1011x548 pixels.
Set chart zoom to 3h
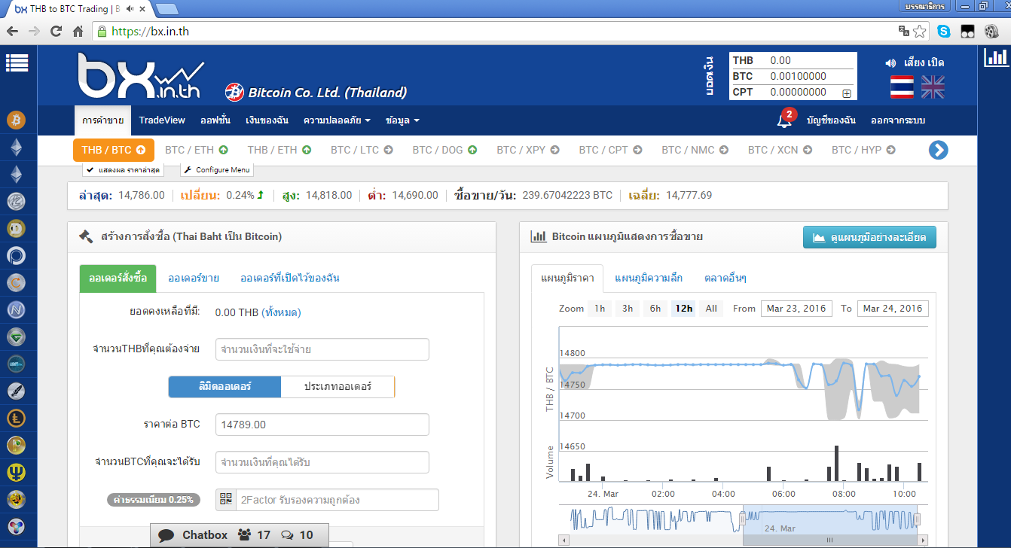[x=628, y=309]
